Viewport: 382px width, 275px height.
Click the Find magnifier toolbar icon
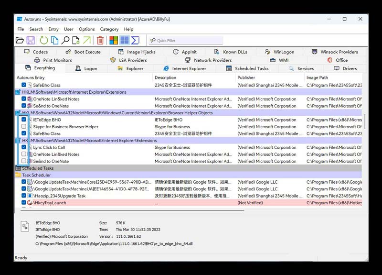click(65, 40)
